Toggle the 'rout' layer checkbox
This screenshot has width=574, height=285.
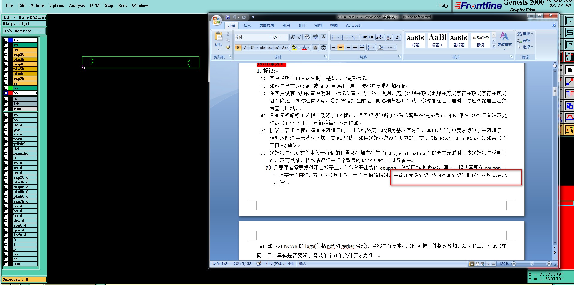click(5, 109)
